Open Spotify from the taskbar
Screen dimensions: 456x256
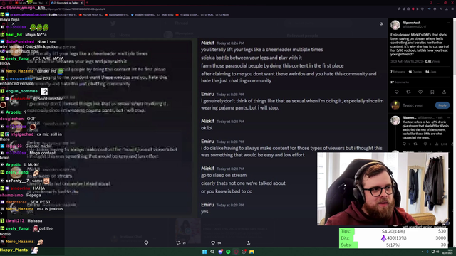228,252
